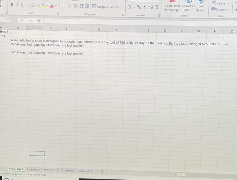This screenshot has height=180, width=237.
Task: Open the Format cells menu
Action: click(220, 9)
